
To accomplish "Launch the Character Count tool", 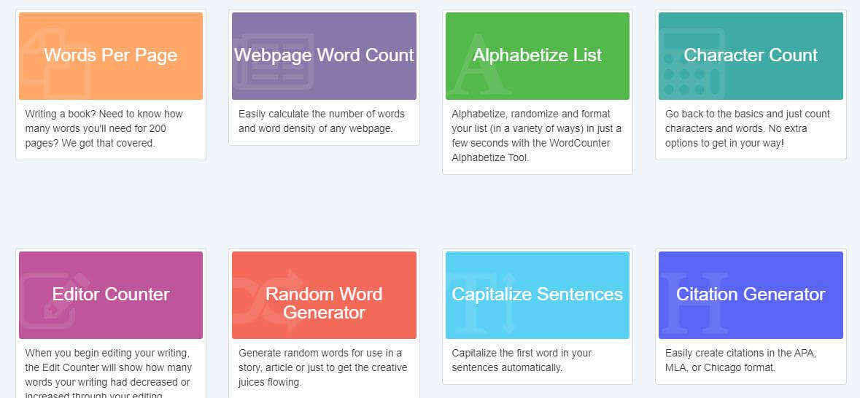I will click(751, 55).
